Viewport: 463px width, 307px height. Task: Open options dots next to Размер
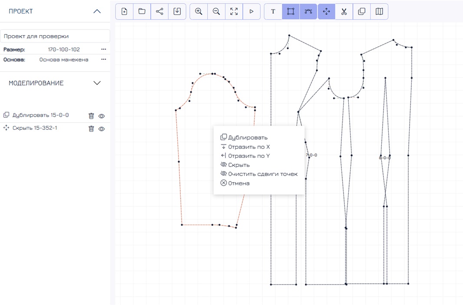click(103, 49)
